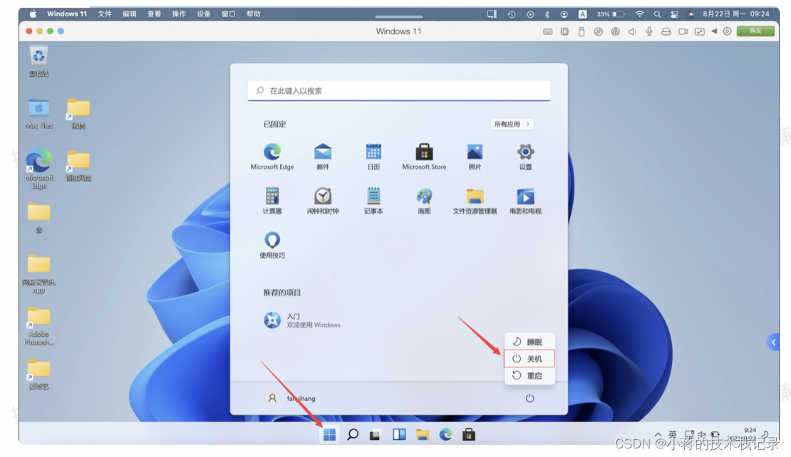791x457 pixels.
Task: Open File Explorer on the taskbar
Action: pyautogui.click(x=423, y=435)
